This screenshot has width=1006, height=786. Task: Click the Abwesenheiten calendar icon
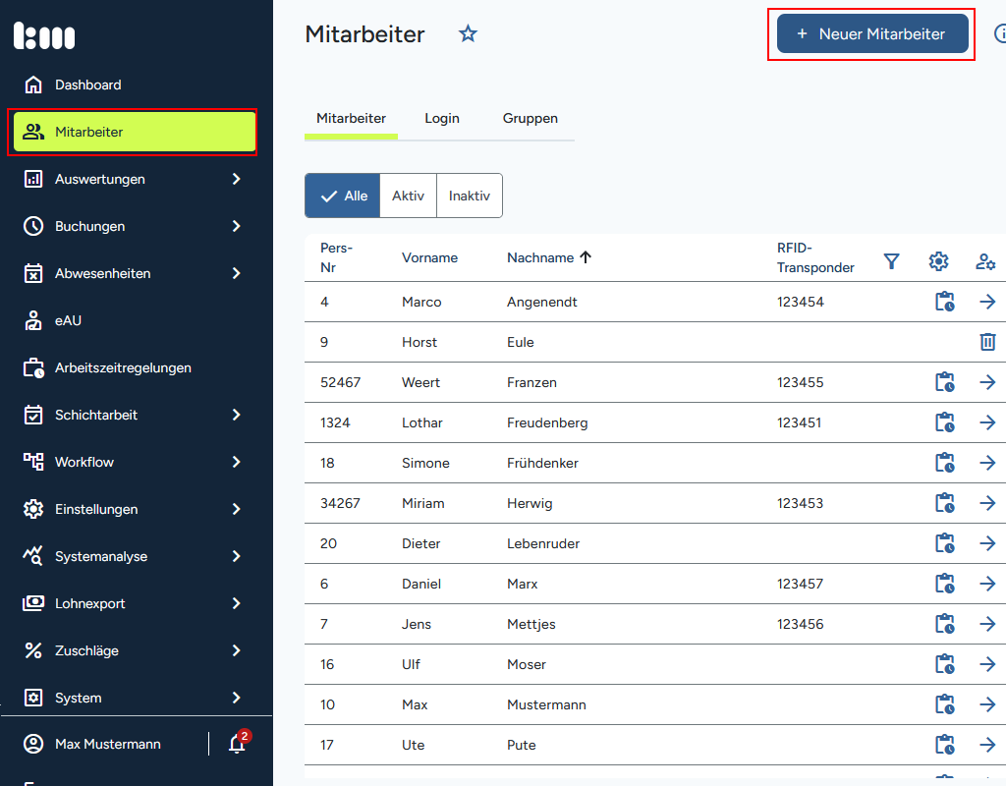coord(33,273)
